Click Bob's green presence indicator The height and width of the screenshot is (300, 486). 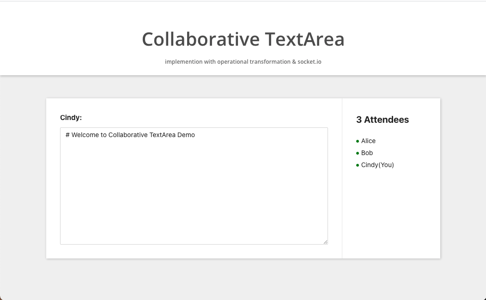click(357, 153)
